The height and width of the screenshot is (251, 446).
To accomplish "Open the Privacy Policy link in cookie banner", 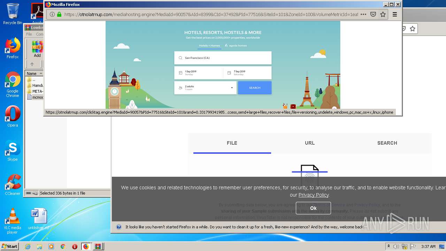I will coord(314,195).
